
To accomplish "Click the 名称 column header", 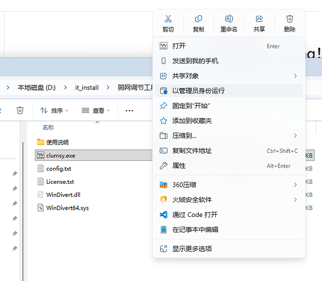I will (x=48, y=128).
